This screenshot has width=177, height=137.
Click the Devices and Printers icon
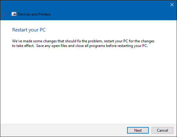pos(14,14)
